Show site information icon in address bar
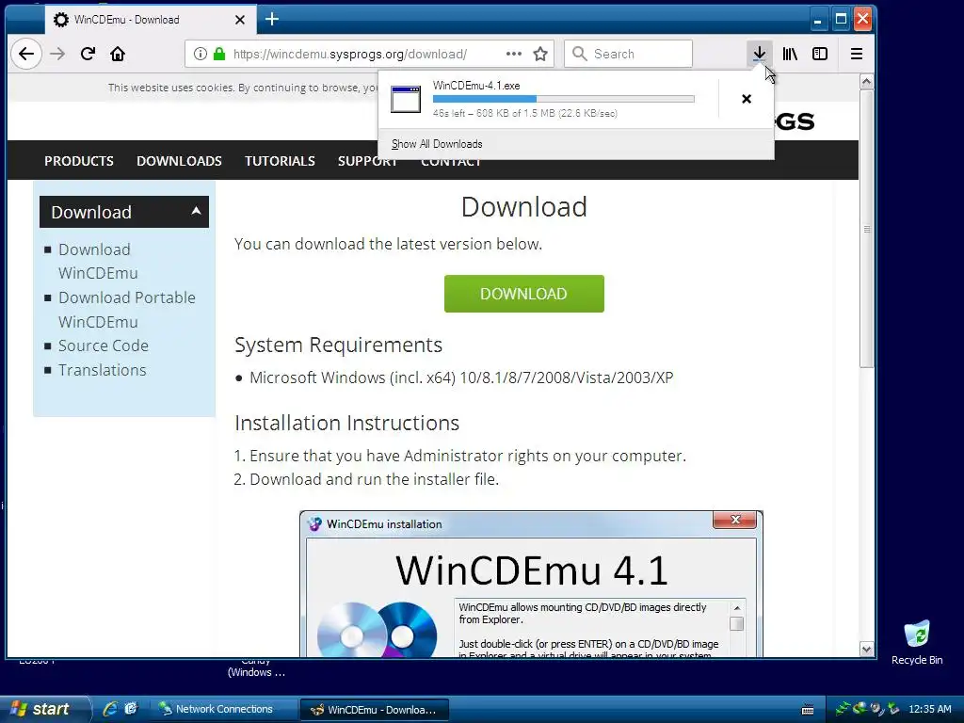964x723 pixels. pos(200,54)
